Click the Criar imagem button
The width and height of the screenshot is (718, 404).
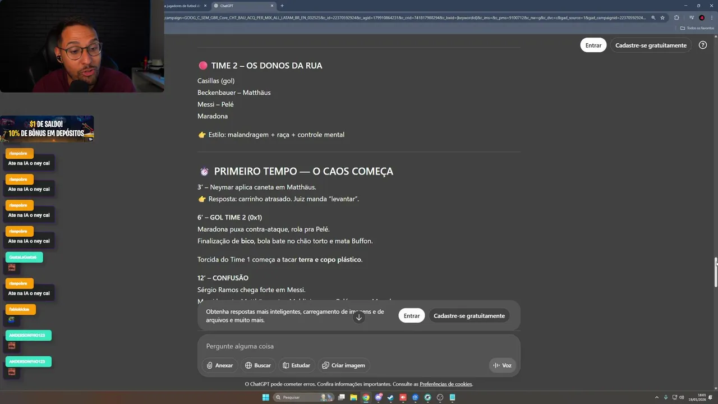pos(343,365)
